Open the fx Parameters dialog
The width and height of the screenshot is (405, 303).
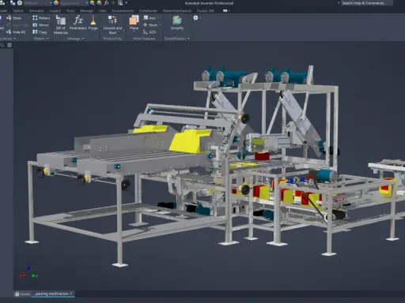coord(78,23)
